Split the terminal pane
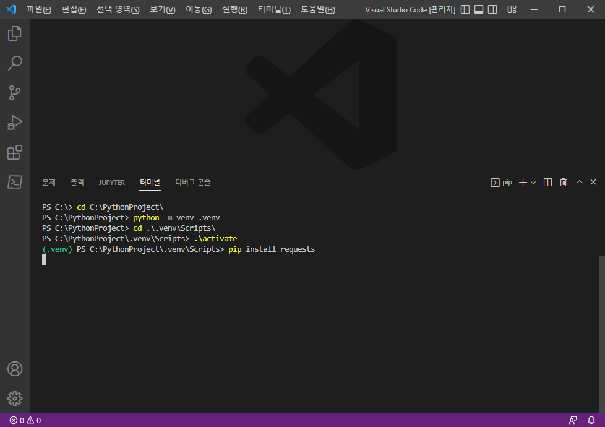This screenshot has height=427, width=605. point(547,182)
